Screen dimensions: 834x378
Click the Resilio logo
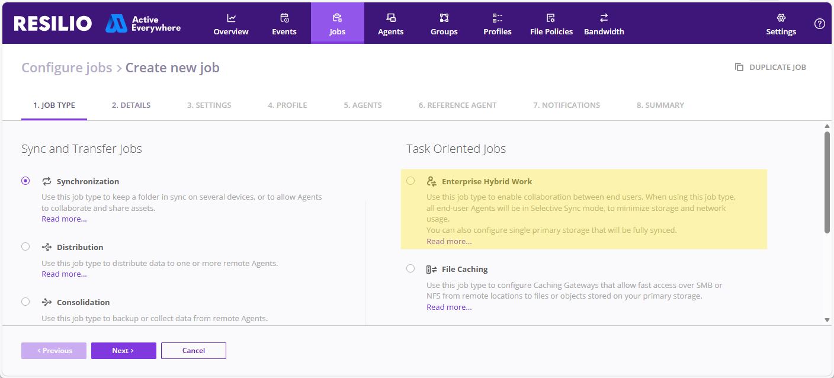pos(53,23)
